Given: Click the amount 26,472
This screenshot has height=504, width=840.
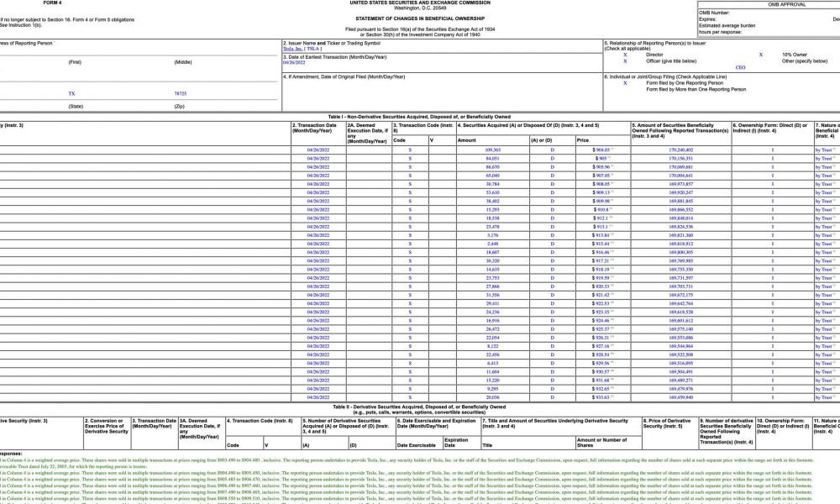Looking at the screenshot, I should 492,329.
